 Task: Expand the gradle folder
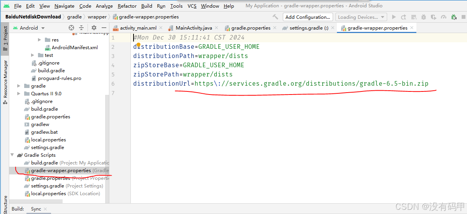coord(19,86)
